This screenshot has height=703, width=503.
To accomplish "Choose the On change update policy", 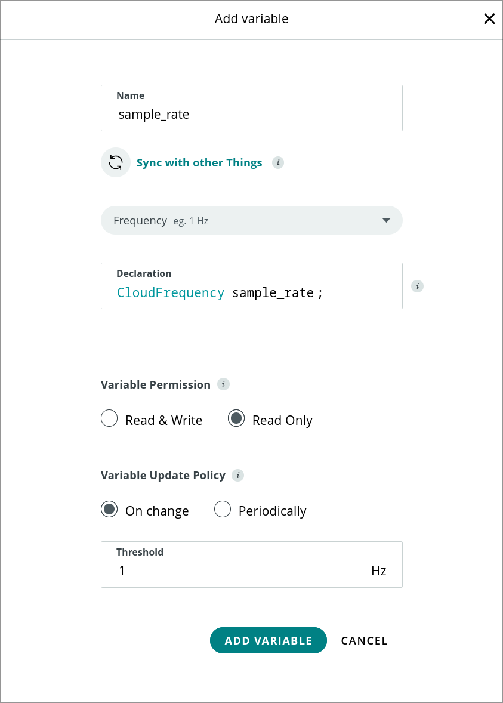I will pos(109,509).
